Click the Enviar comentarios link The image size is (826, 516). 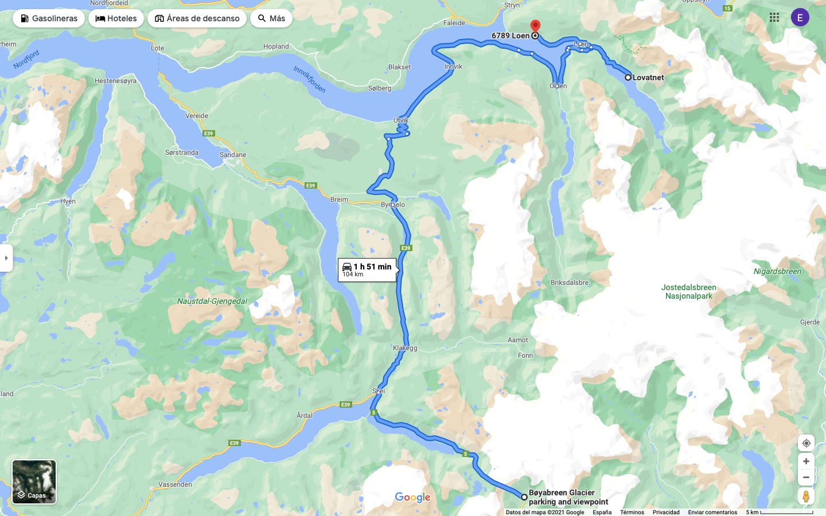click(712, 513)
